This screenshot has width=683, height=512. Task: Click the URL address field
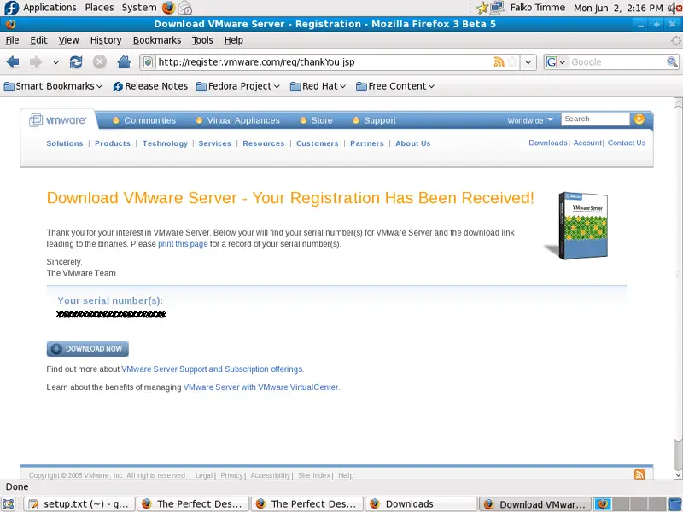(324, 62)
